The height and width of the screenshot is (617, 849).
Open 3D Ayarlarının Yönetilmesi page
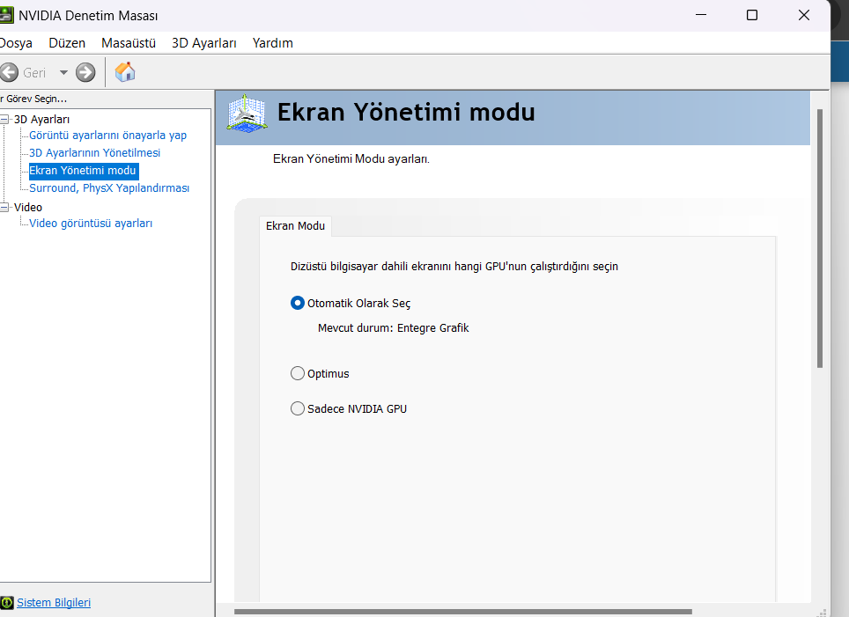[x=95, y=152]
